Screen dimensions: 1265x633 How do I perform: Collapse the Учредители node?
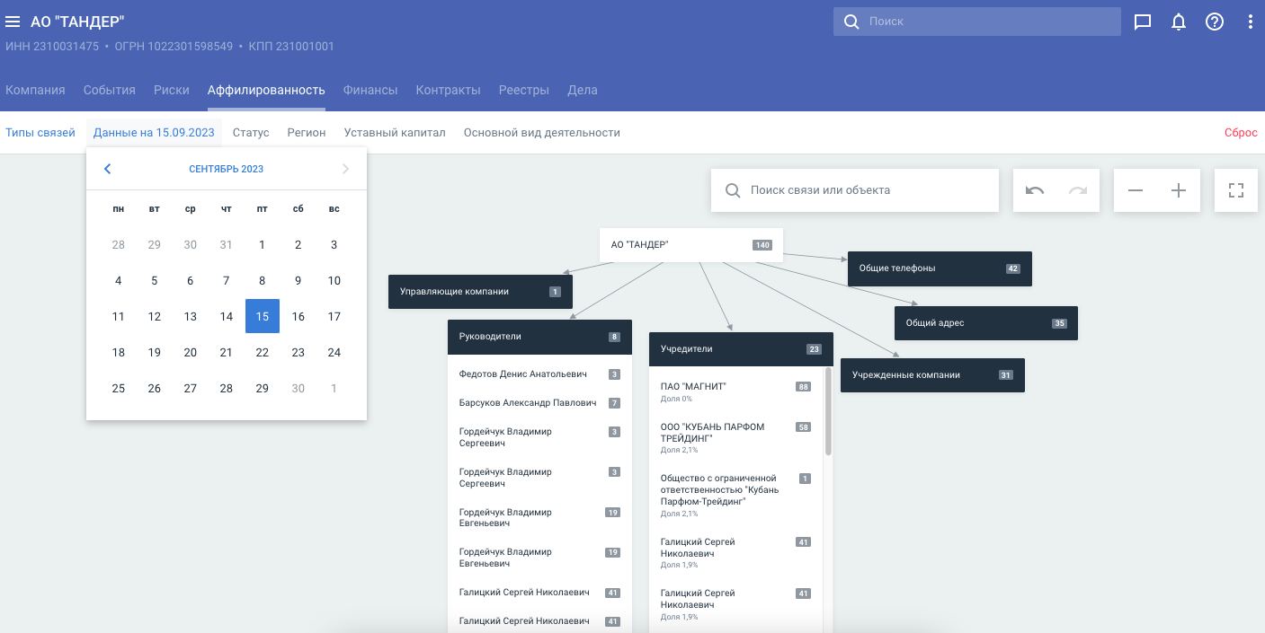(741, 349)
